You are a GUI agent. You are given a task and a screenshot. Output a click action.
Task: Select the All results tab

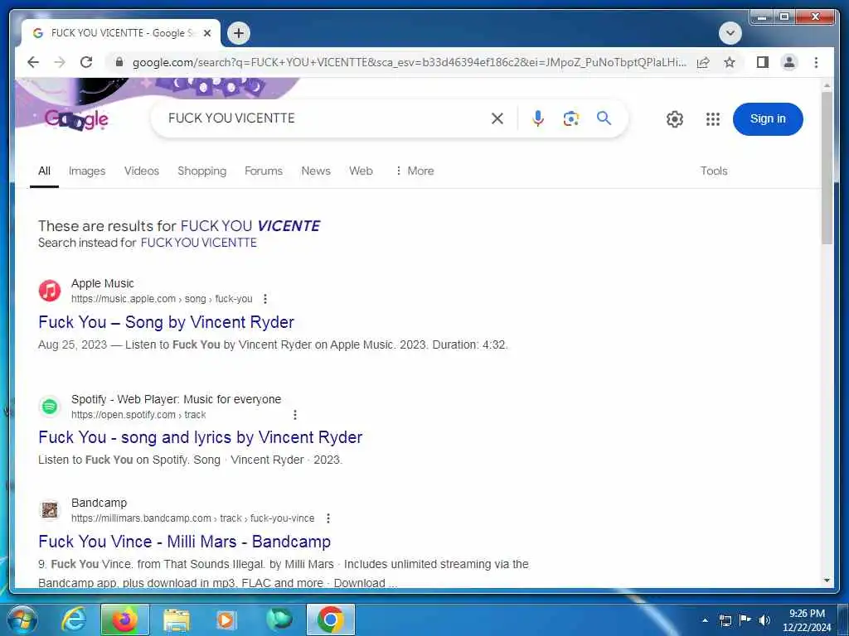click(x=45, y=171)
